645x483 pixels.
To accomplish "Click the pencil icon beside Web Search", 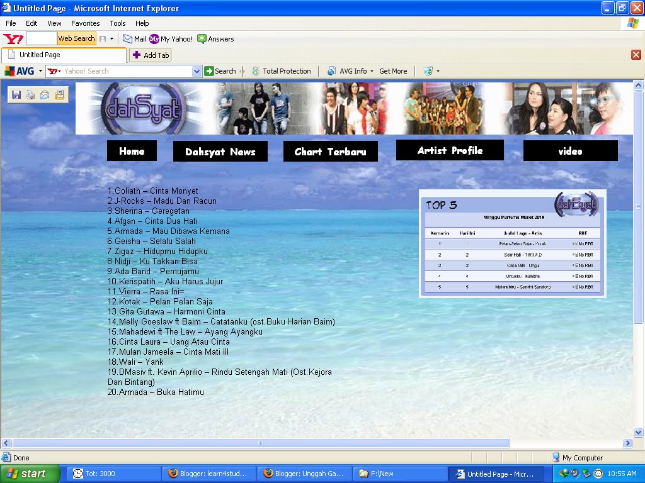I will click(x=103, y=39).
